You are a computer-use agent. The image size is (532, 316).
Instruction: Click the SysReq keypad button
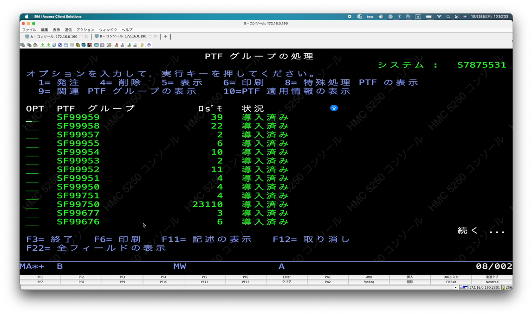369,282
